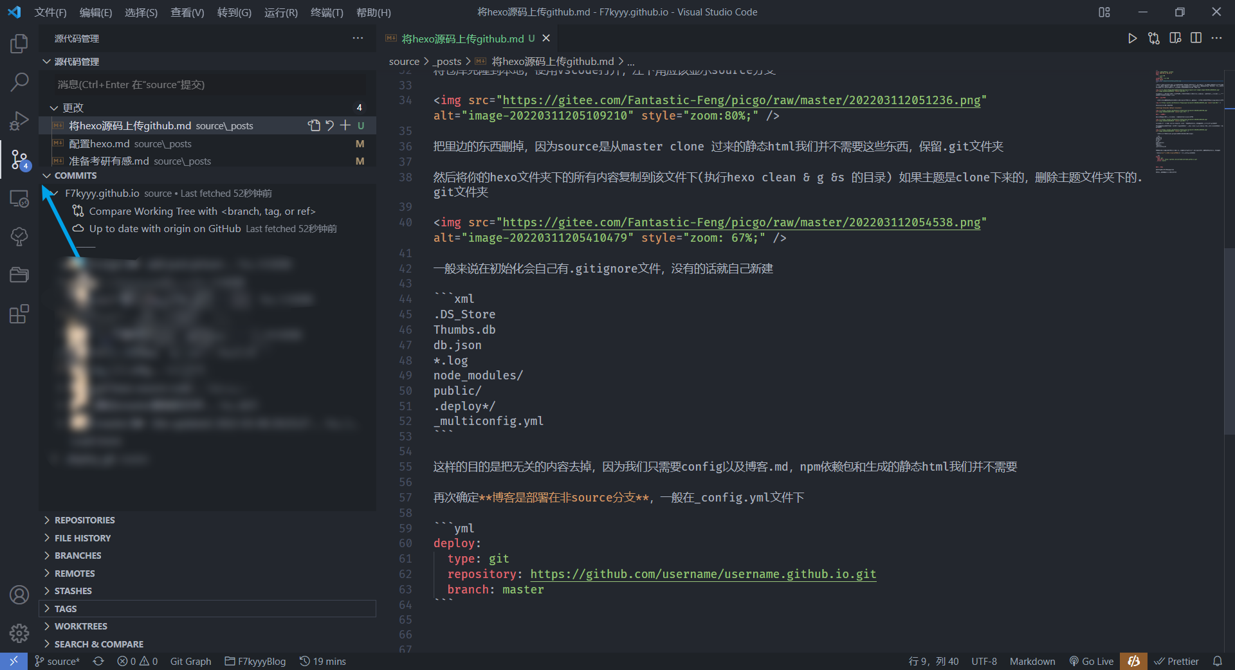Screen dimensions: 1235x670
Task: Synchronize changes in status bar
Action: [x=98, y=661]
